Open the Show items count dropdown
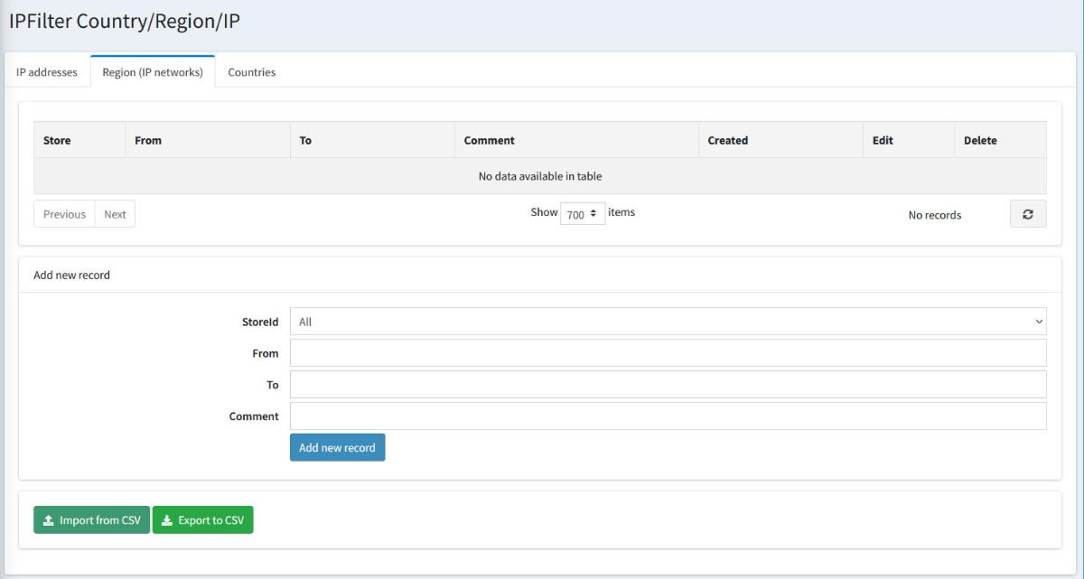This screenshot has width=1084, height=579. click(x=583, y=214)
